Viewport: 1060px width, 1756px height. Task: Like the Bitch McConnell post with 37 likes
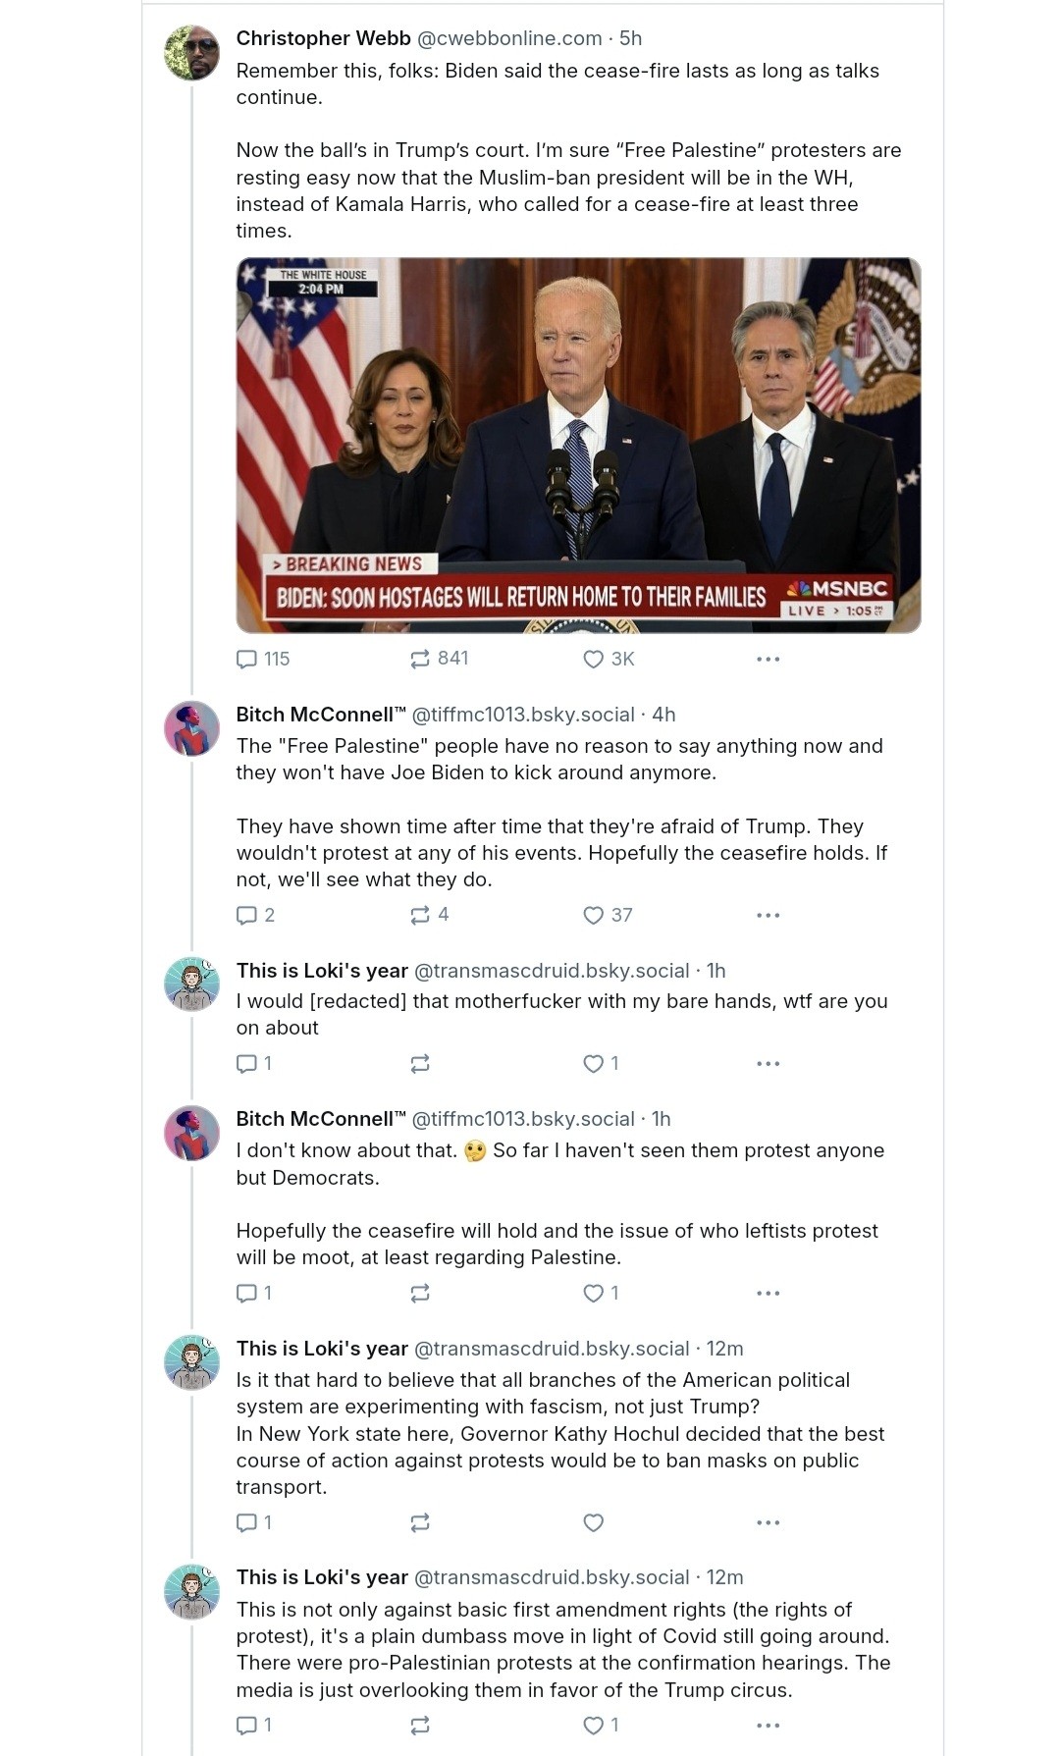coord(594,915)
